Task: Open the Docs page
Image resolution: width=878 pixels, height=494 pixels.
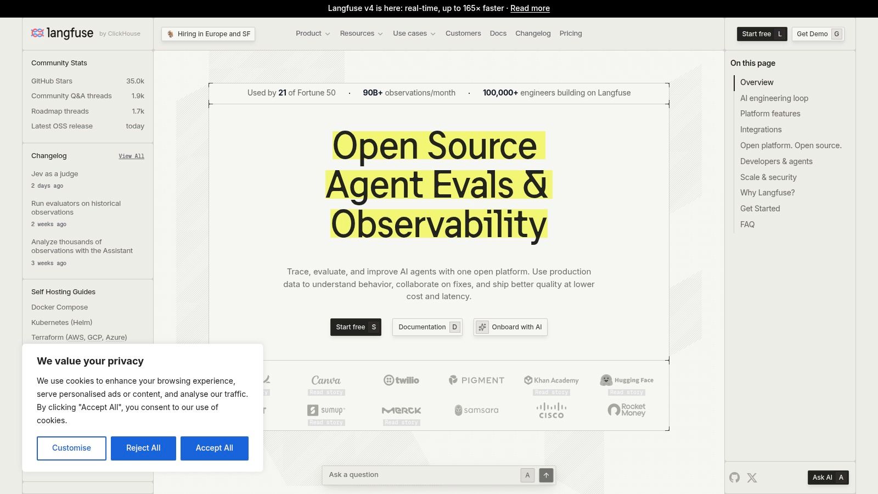Action: click(x=498, y=33)
